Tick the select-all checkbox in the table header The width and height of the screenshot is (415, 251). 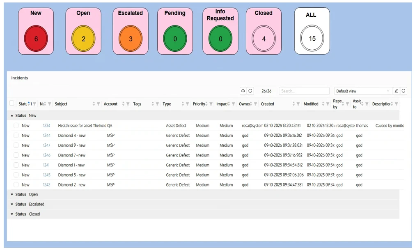11,104
